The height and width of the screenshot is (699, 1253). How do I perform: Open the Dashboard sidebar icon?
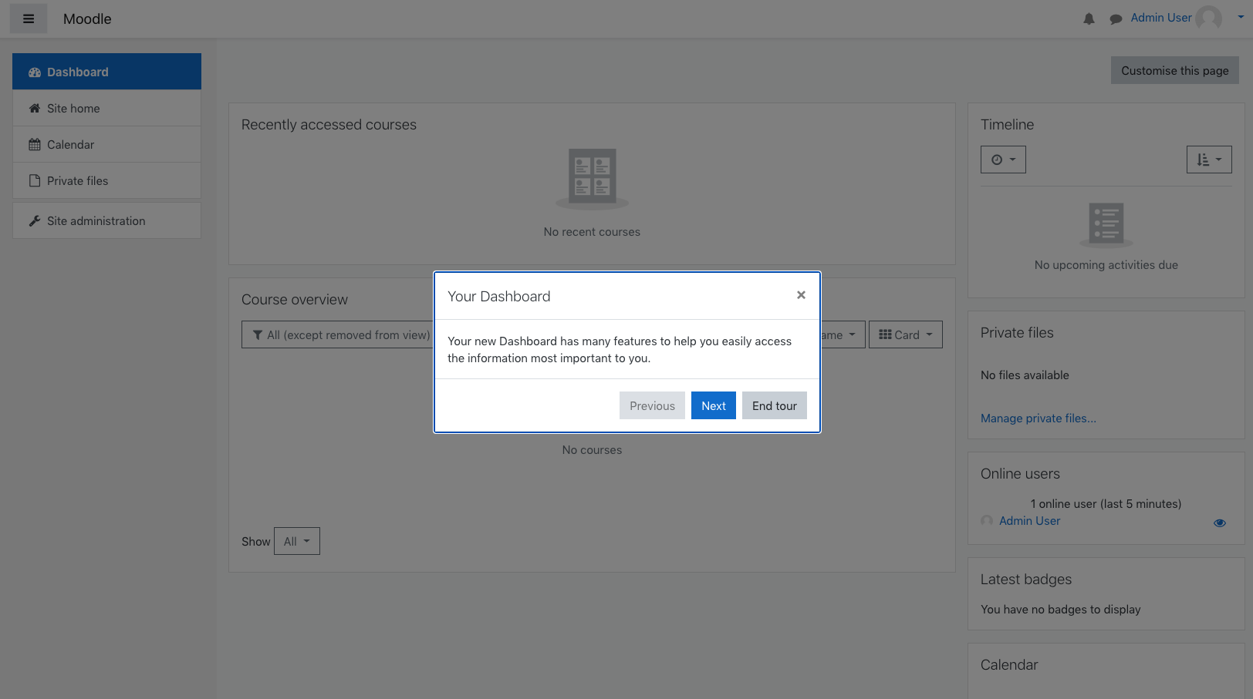[x=34, y=72]
